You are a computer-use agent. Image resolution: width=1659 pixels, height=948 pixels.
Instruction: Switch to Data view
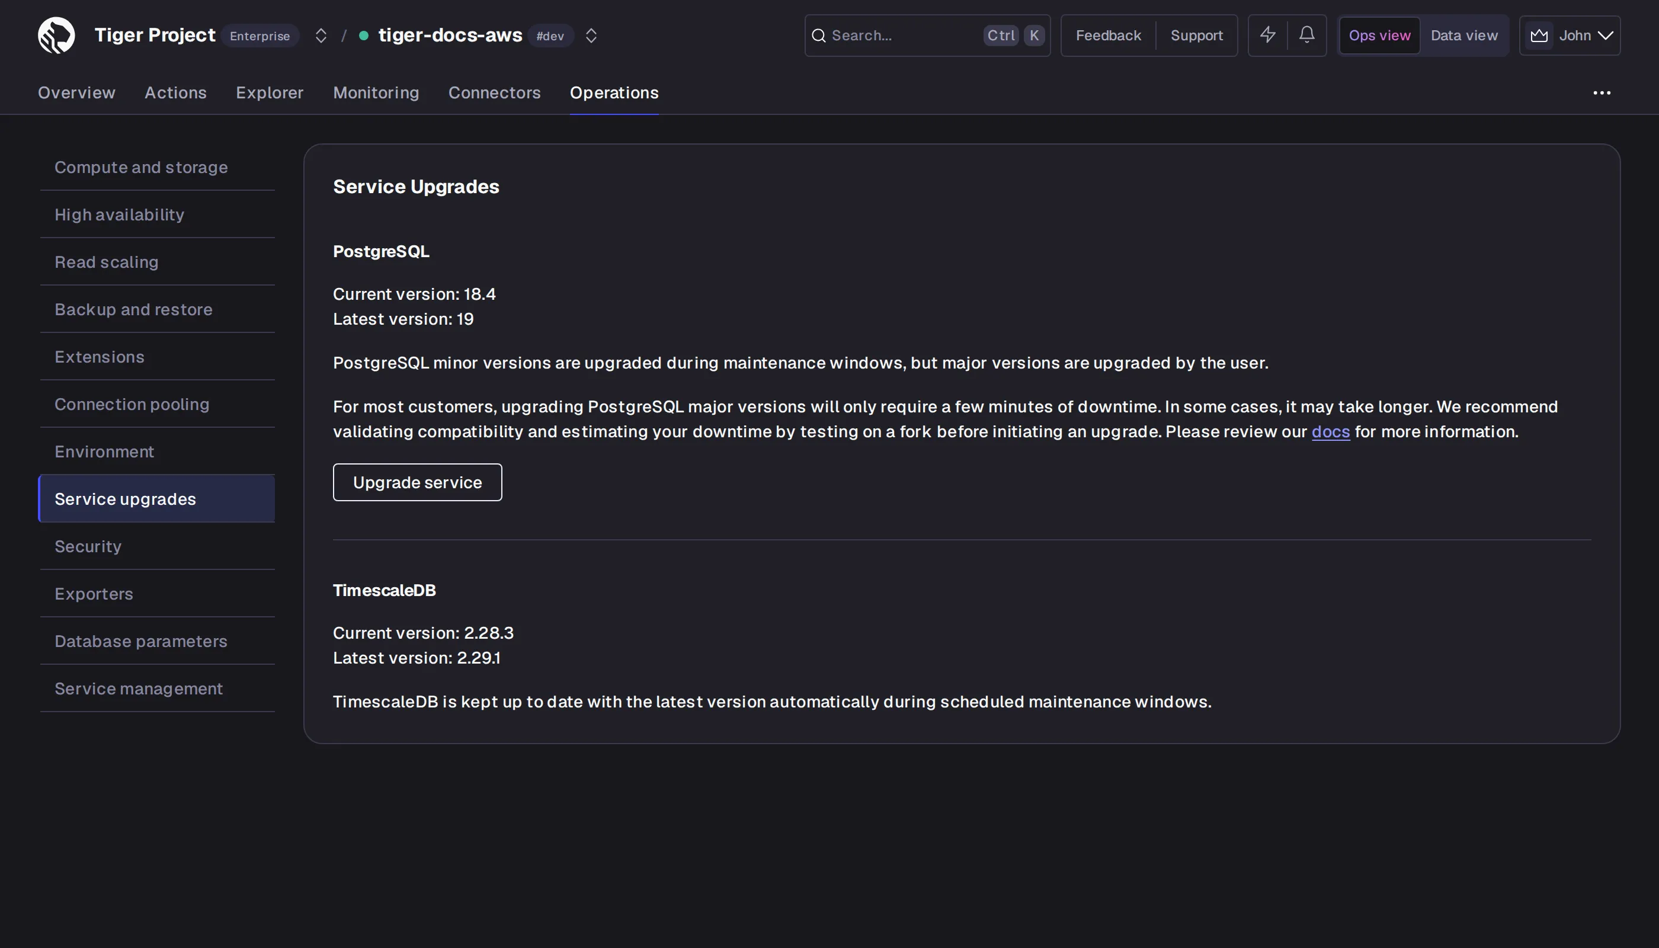point(1463,35)
